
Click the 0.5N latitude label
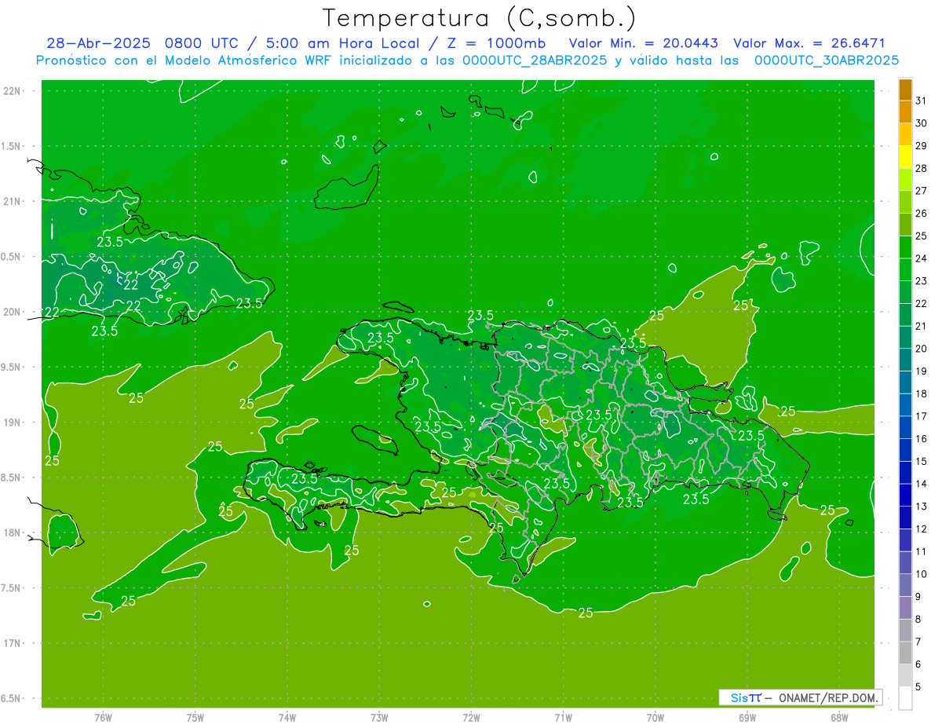(12, 257)
